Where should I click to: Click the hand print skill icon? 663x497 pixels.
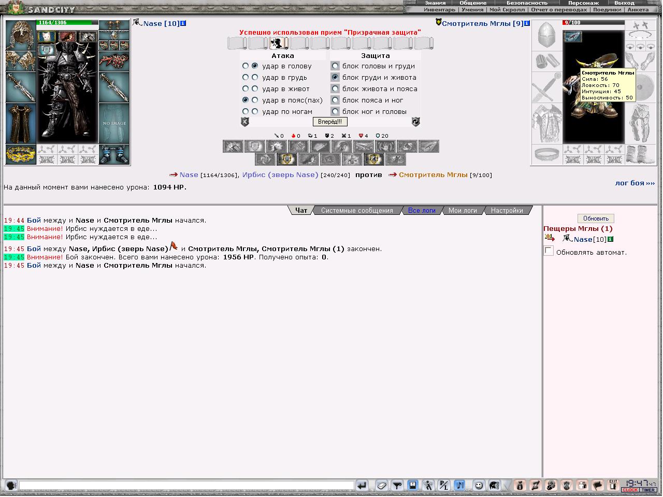tap(385, 147)
